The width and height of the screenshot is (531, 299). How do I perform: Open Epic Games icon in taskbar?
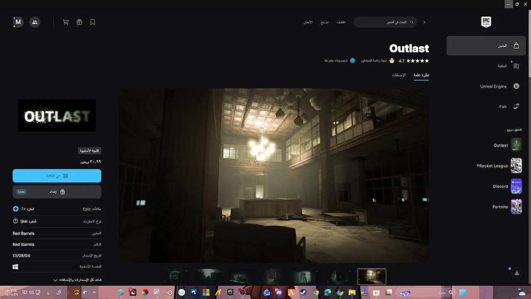coord(230,292)
